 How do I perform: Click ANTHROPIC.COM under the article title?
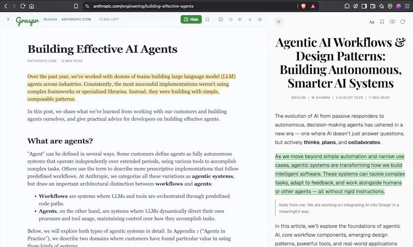42,61
